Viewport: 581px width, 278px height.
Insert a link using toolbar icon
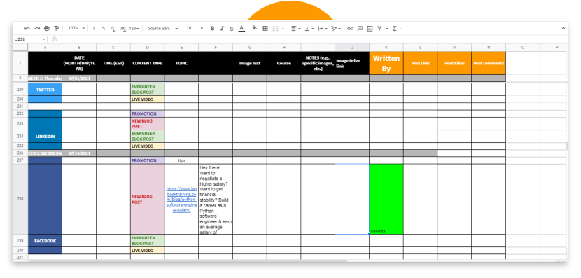[350, 28]
